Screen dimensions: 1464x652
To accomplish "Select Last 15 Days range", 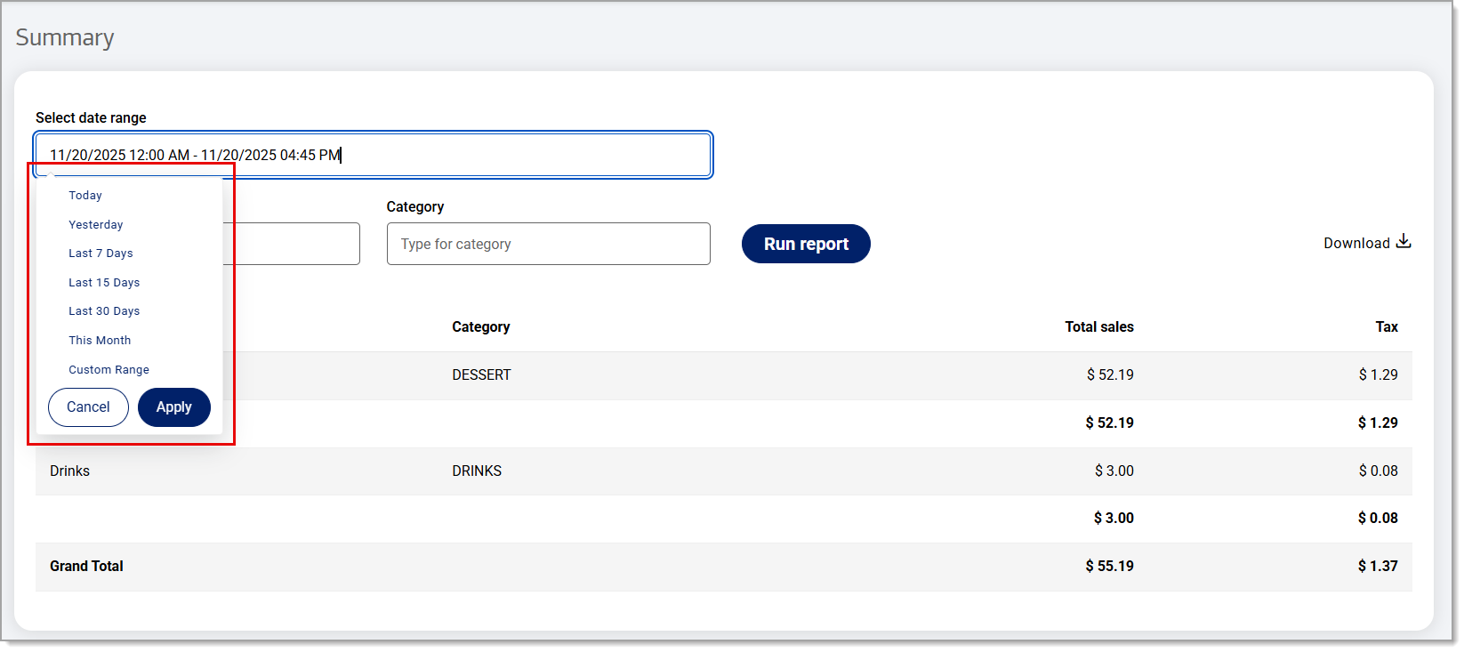I will pyautogui.click(x=104, y=283).
